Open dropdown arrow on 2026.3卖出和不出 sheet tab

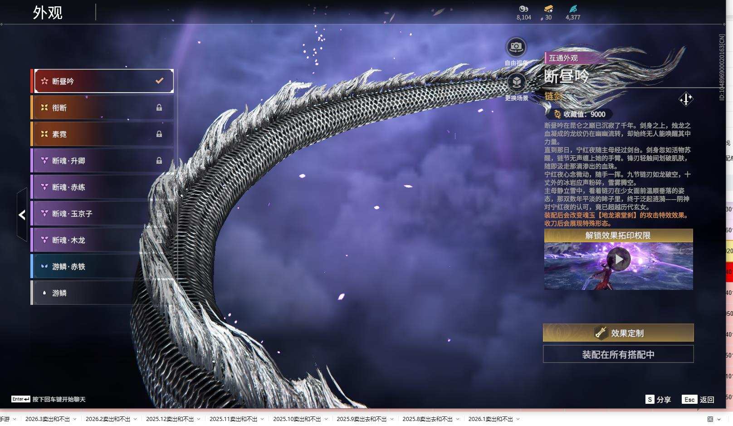coord(75,419)
